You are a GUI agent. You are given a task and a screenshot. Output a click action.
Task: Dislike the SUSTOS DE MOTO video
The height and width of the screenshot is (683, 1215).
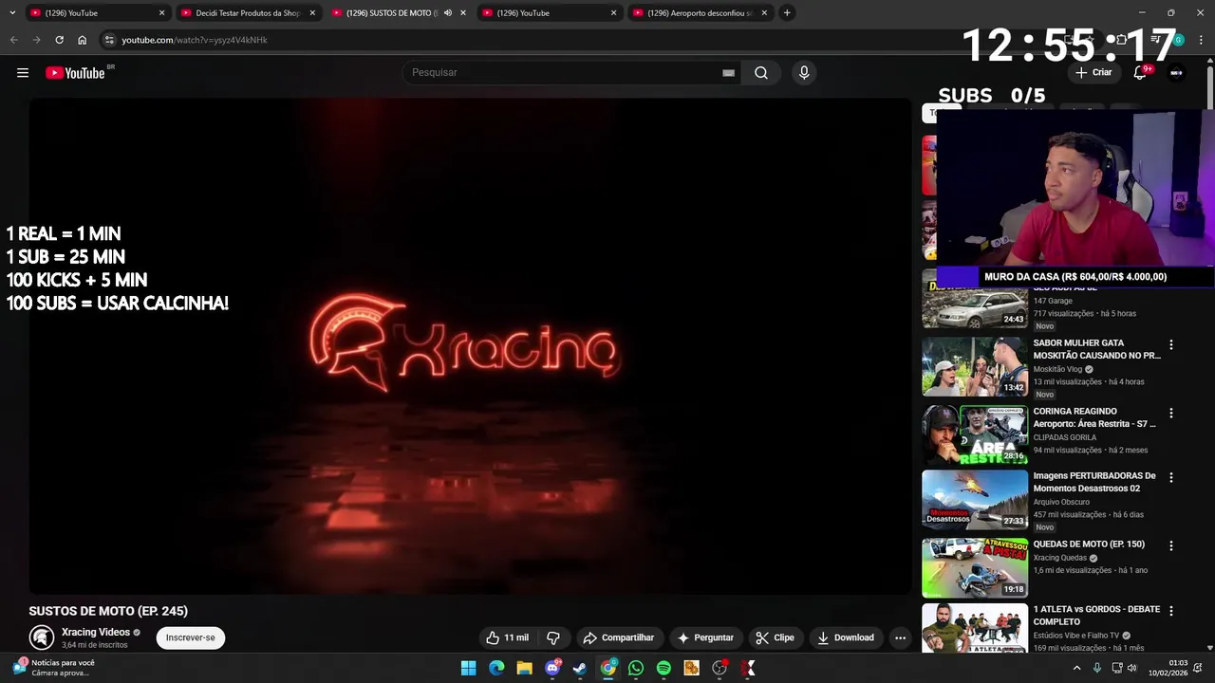click(x=553, y=637)
